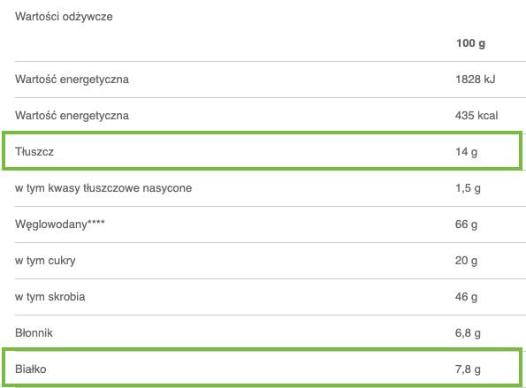Image resolution: width=526 pixels, height=388 pixels.
Task: Click the Wartości odżywcze heading
Action: tap(64, 17)
